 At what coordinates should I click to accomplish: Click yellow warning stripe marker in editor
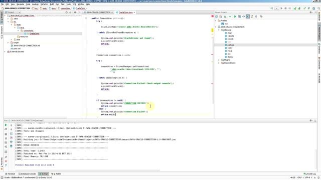pos(212,30)
